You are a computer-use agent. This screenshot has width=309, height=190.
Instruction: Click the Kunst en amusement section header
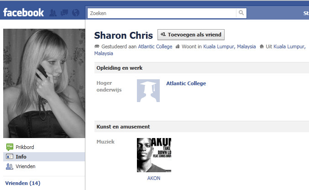coord(202,127)
